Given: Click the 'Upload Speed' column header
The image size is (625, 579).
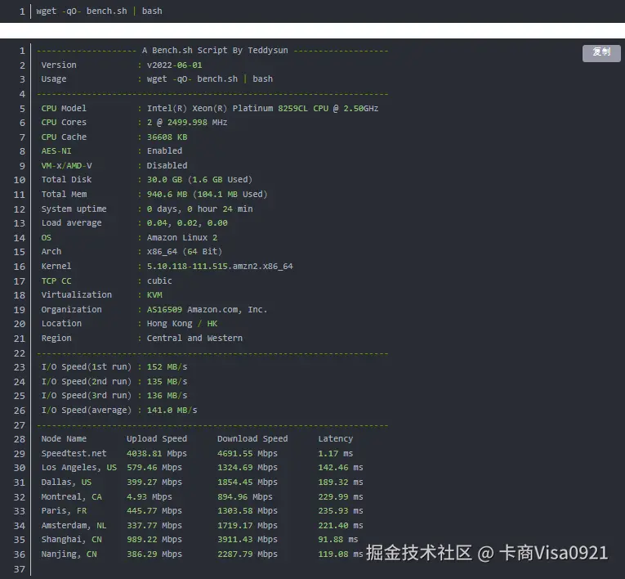Looking at the screenshot, I should (157, 439).
